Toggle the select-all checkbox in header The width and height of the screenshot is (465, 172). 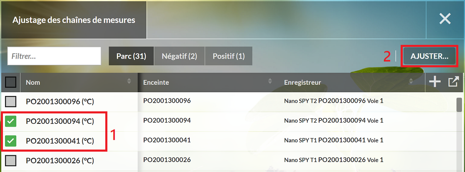click(x=11, y=82)
